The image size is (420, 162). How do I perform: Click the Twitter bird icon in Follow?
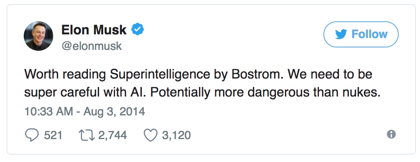tap(341, 34)
